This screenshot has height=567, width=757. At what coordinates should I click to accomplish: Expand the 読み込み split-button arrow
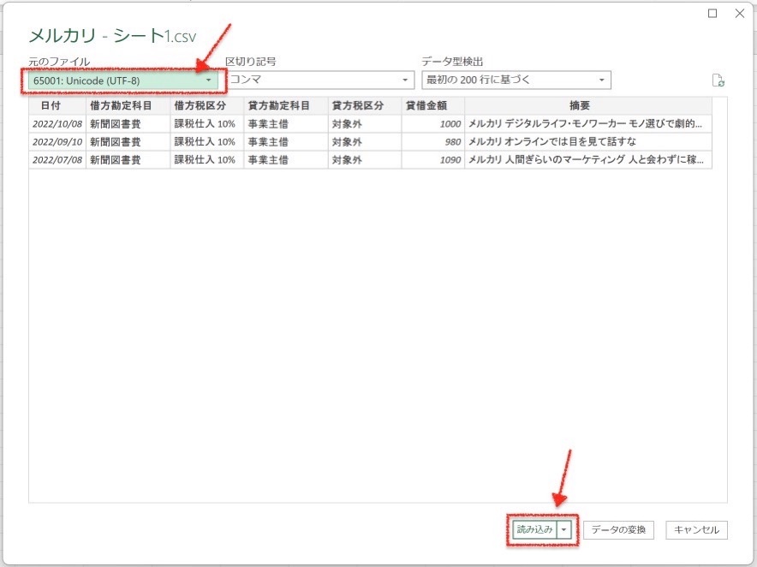point(563,530)
